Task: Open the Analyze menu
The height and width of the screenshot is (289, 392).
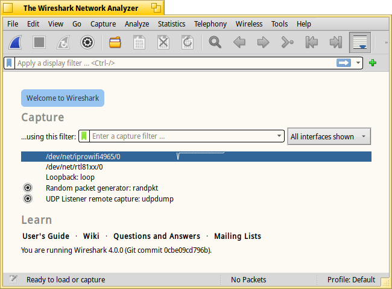Action: pyautogui.click(x=137, y=24)
